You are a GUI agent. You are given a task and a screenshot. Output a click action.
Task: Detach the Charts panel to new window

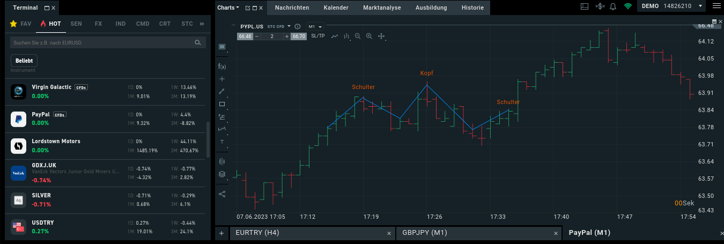pyautogui.click(x=247, y=8)
